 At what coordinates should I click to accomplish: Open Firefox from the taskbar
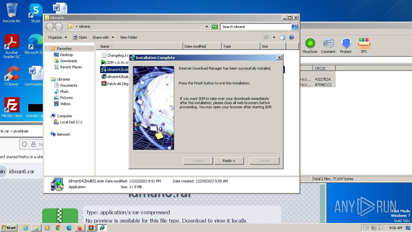80,228
